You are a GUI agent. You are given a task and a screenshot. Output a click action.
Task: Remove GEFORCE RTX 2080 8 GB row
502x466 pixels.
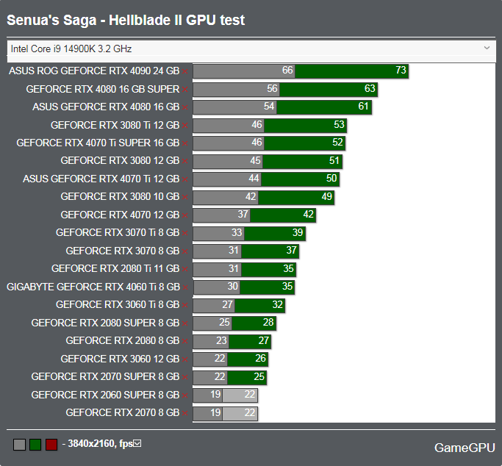click(184, 341)
